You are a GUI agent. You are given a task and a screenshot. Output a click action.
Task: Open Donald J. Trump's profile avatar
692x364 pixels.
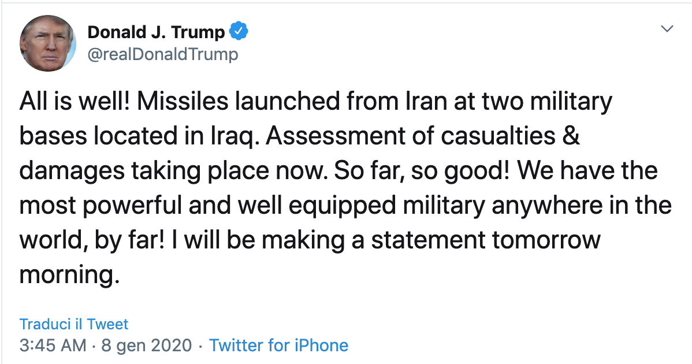[x=48, y=43]
